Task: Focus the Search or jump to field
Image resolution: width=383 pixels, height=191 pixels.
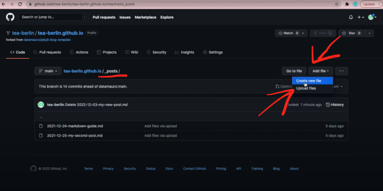Action: pos(54,17)
